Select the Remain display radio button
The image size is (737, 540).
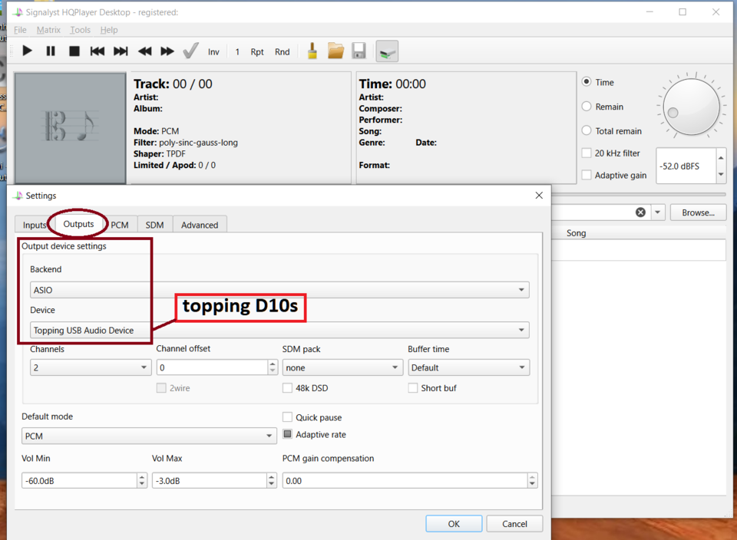(587, 106)
